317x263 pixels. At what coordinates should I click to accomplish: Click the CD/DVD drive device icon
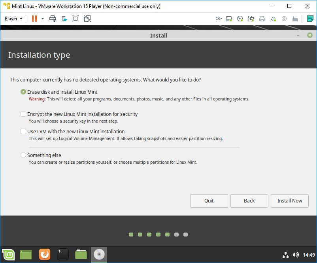(x=240, y=19)
